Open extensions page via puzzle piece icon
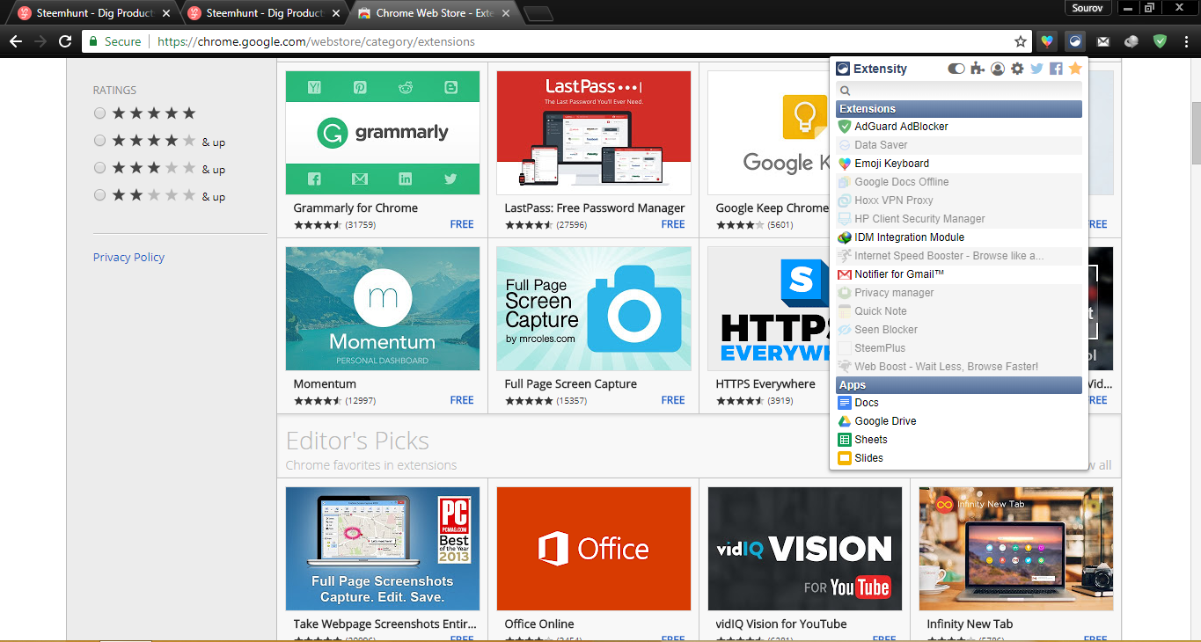Image resolution: width=1201 pixels, height=642 pixels. click(x=978, y=69)
